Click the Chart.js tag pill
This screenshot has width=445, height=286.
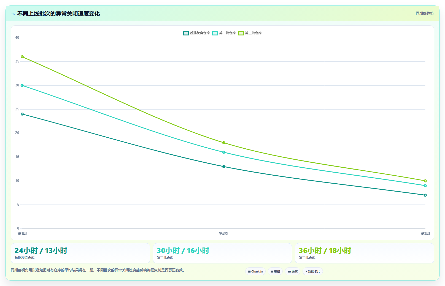[255, 271]
